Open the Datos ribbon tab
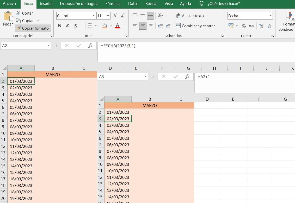The height and width of the screenshot is (203, 295). point(133,4)
